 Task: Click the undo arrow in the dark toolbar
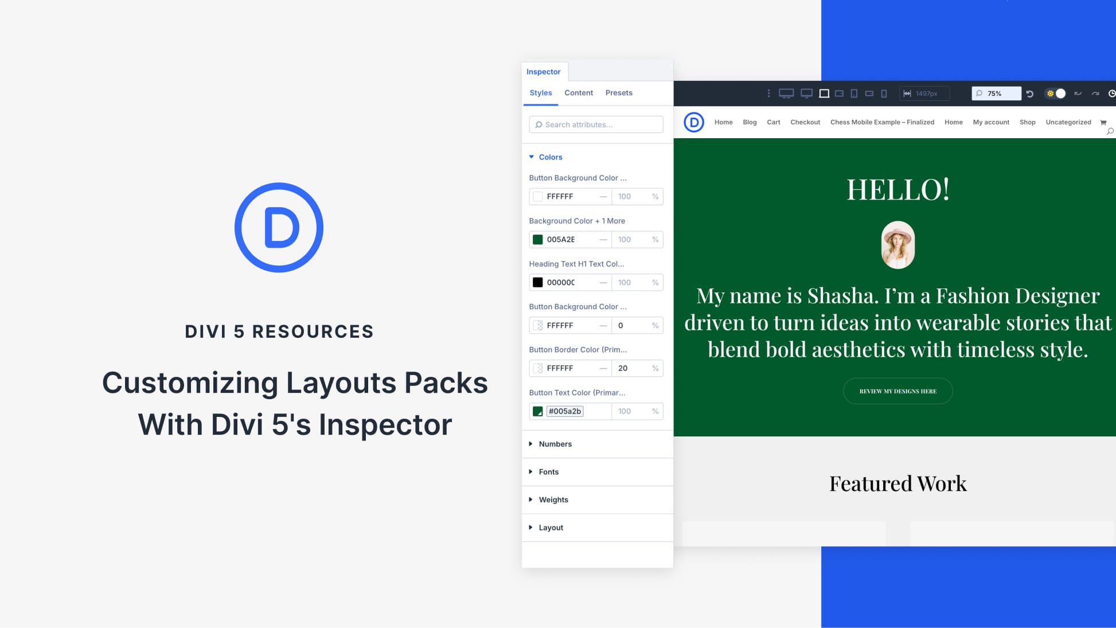[x=1077, y=93]
